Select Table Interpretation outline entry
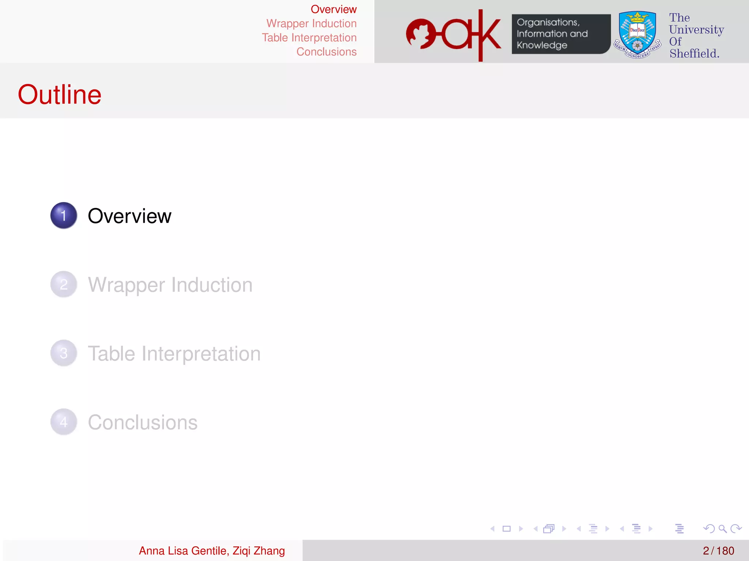Viewport: 749px width, 561px height. click(x=174, y=354)
